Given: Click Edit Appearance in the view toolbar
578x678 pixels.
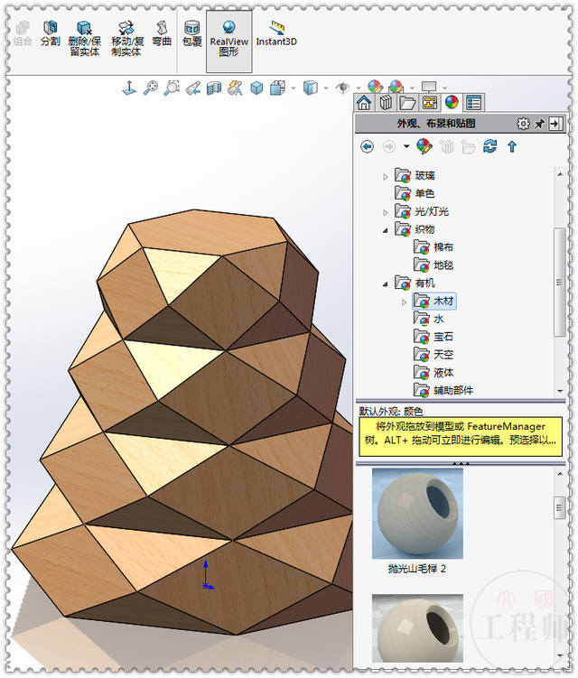Looking at the screenshot, I should tap(376, 87).
